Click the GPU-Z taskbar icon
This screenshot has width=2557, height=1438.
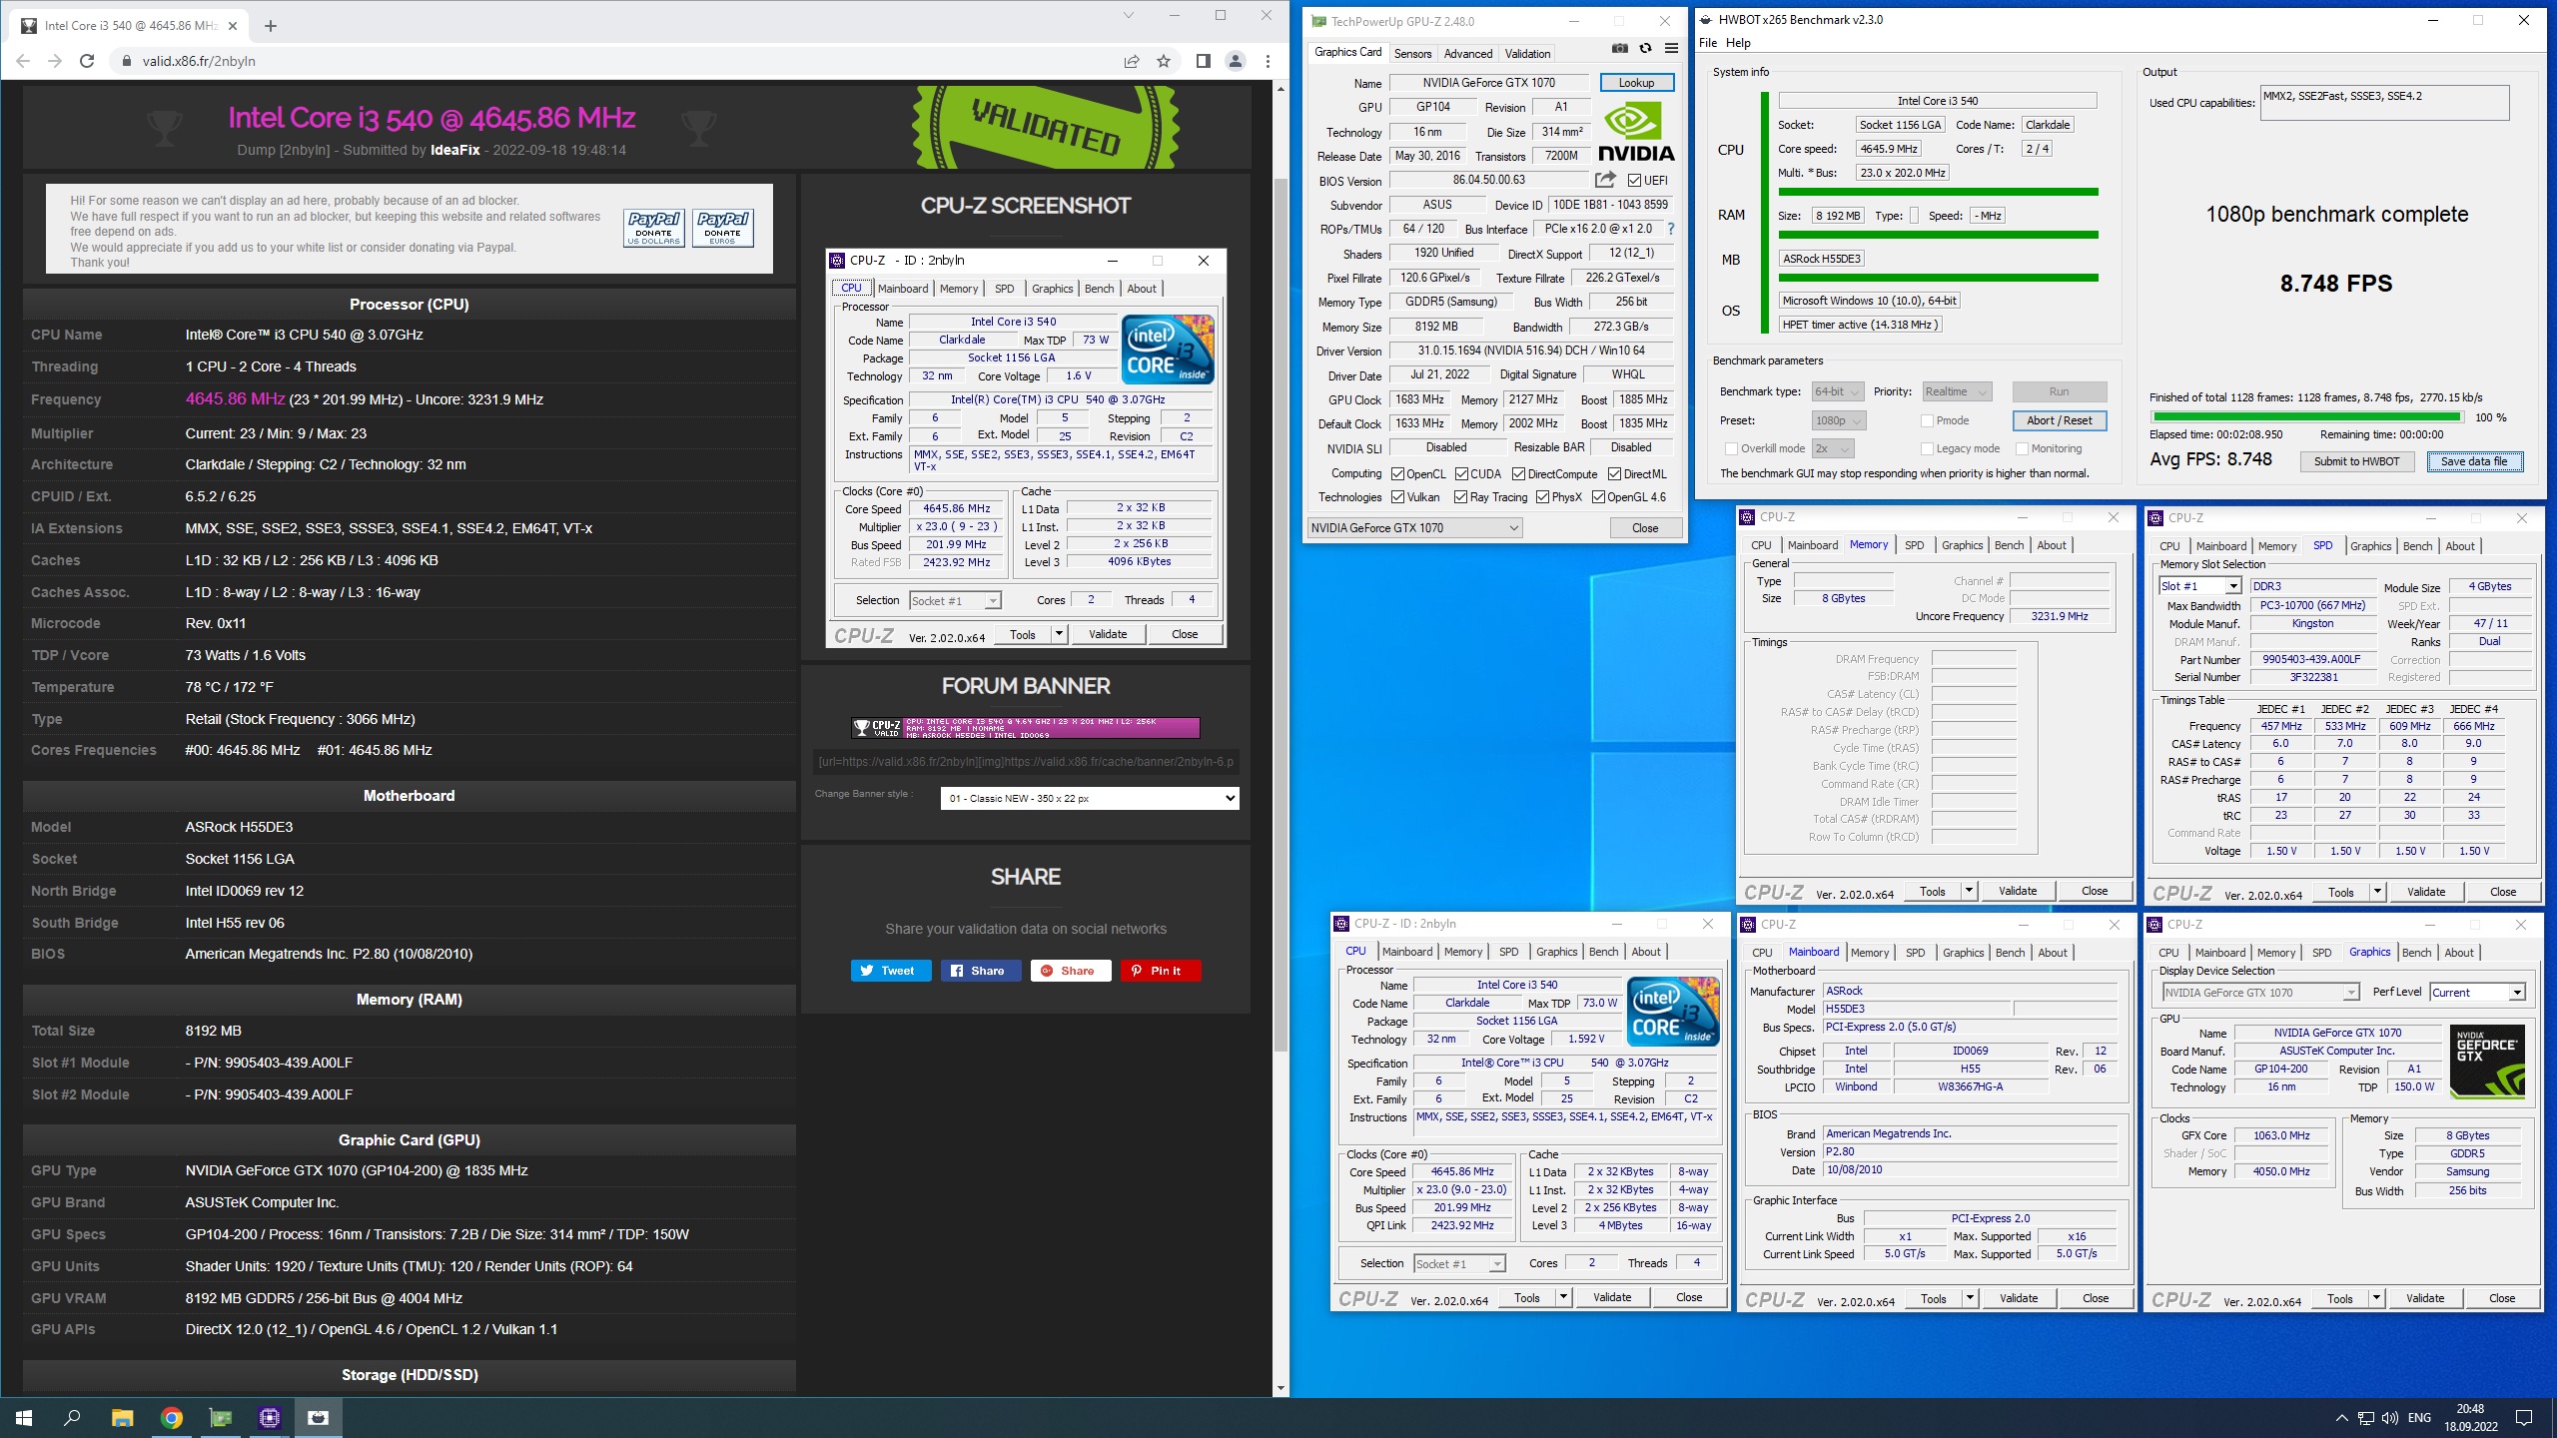coord(220,1418)
